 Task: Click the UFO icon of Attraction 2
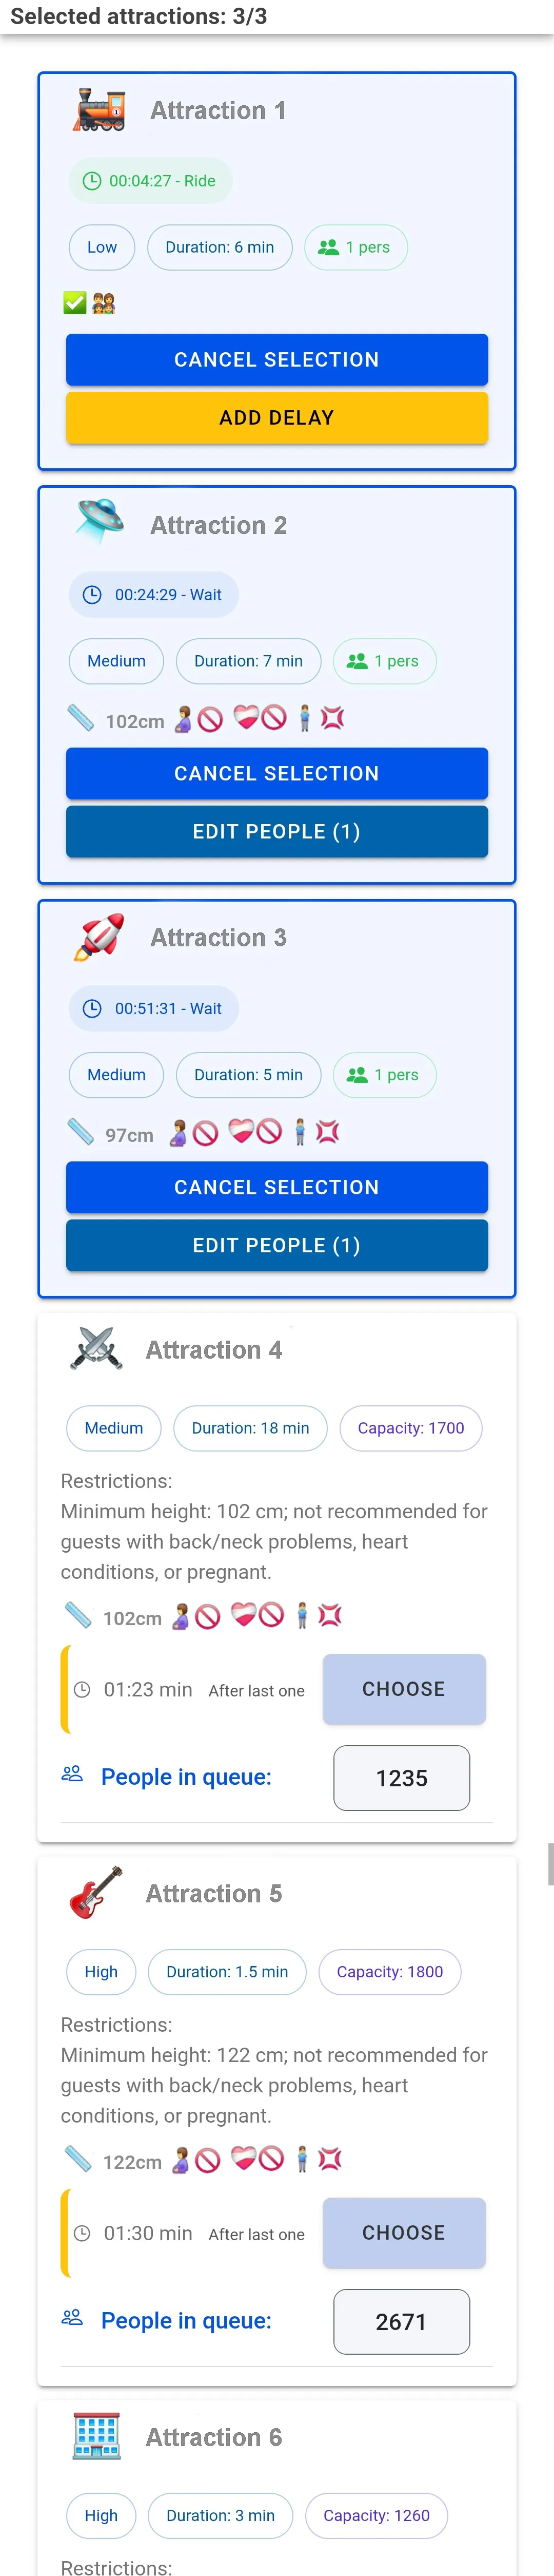[x=99, y=522]
